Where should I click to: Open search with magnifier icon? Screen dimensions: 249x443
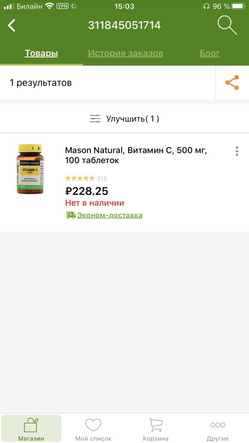coord(227,26)
